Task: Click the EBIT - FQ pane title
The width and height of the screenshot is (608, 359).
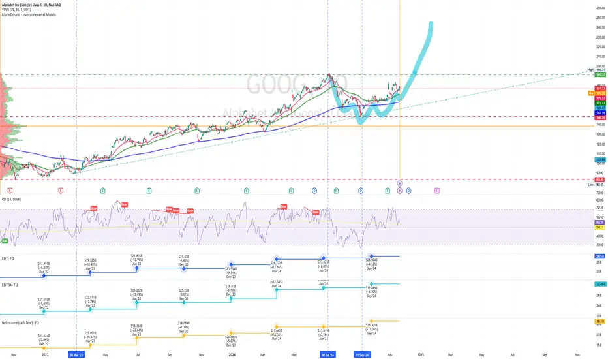Action: coord(8,258)
